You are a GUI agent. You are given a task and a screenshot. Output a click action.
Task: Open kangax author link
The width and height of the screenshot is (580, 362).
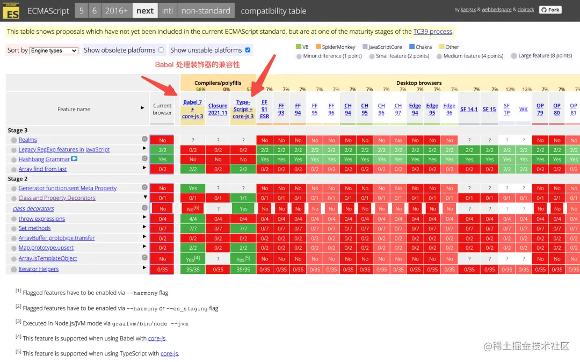468,10
